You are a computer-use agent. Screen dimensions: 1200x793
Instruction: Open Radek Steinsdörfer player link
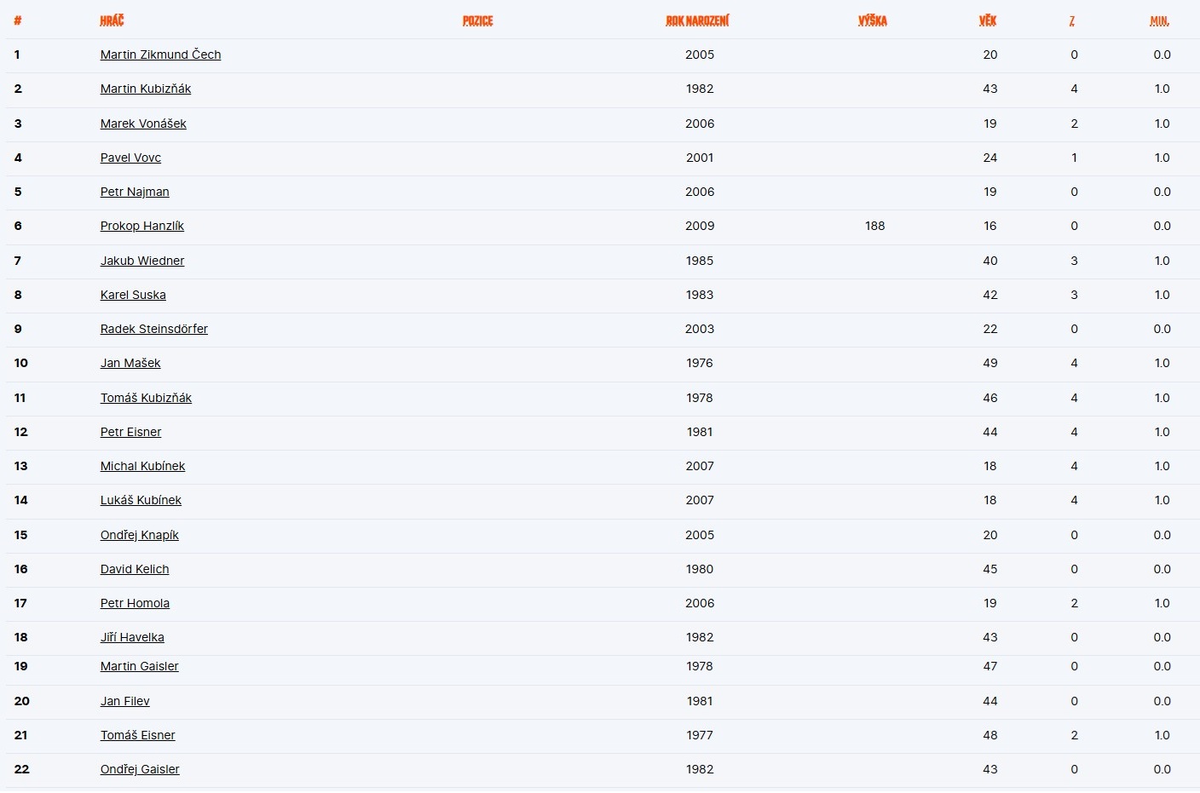click(154, 329)
